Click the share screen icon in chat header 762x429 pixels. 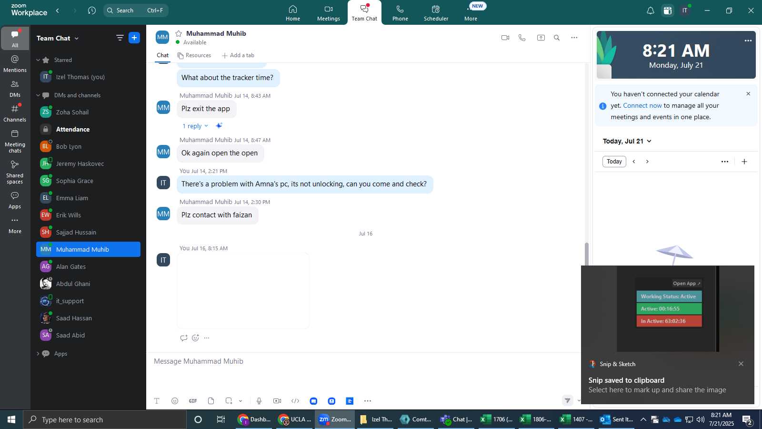(541, 38)
